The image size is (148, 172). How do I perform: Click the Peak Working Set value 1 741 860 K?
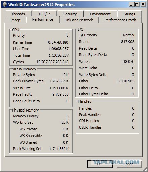pos(59,149)
